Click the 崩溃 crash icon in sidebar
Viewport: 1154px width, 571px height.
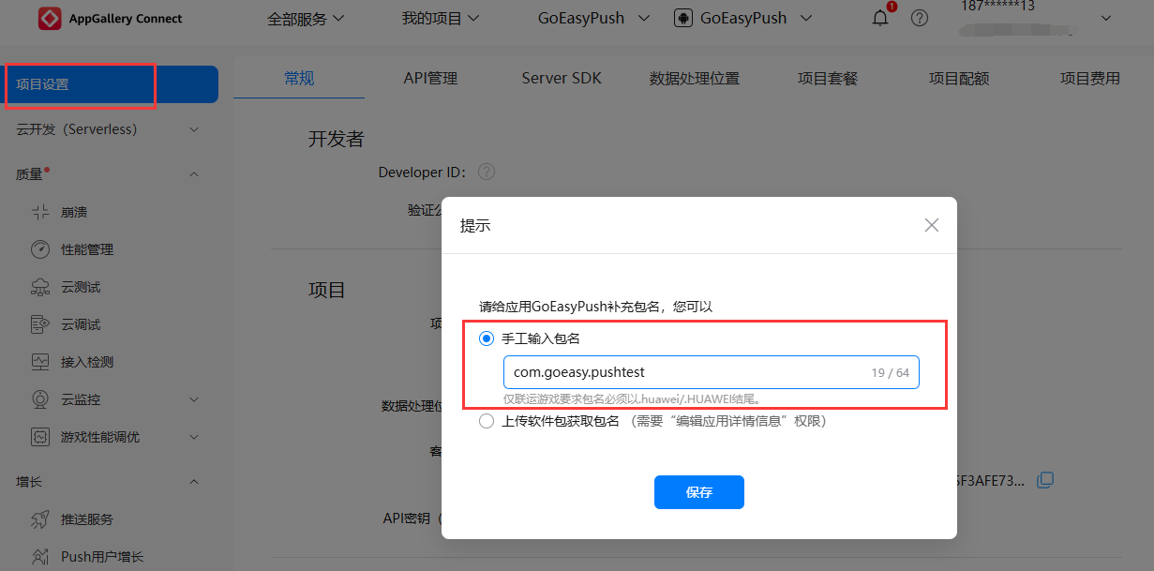(x=40, y=212)
